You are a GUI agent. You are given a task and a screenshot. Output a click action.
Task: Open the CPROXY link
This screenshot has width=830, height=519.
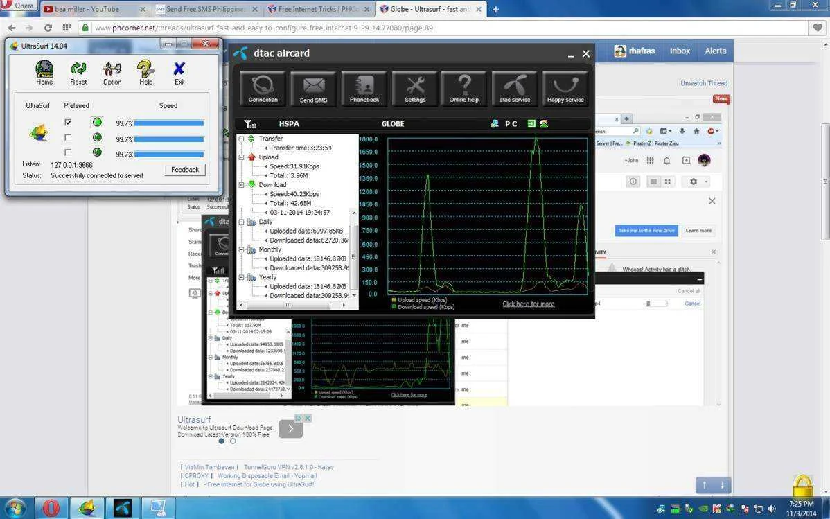pyautogui.click(x=196, y=475)
